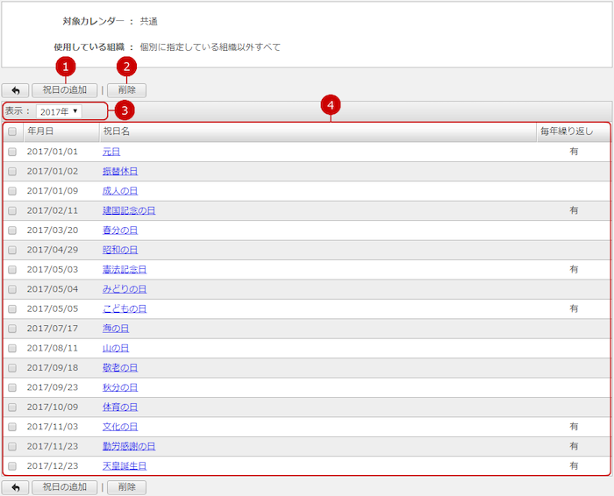Check the 2017/08/11 row checkbox
The image size is (614, 496).
pos(12,348)
